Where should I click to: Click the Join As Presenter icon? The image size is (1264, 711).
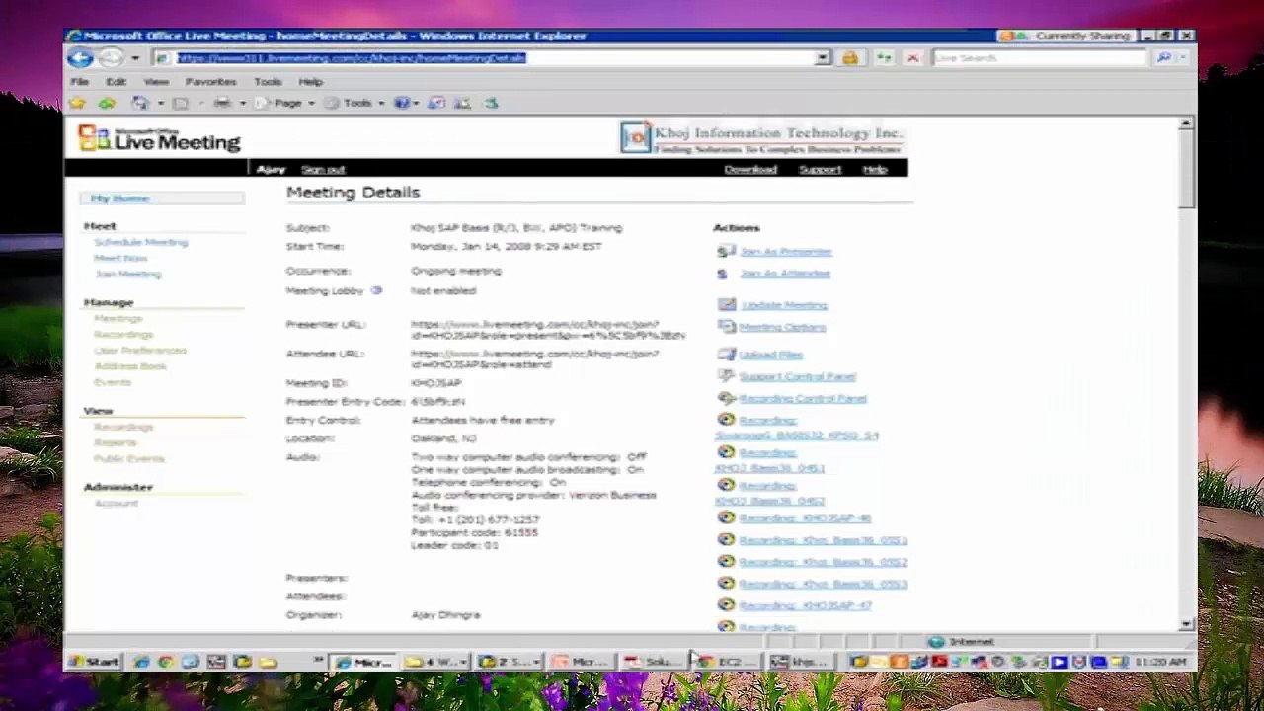tap(727, 252)
